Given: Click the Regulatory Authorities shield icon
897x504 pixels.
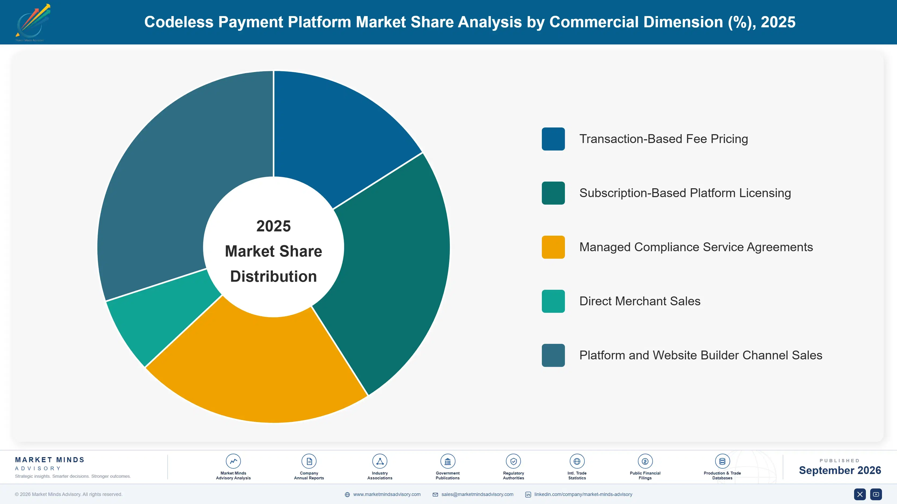Looking at the screenshot, I should tap(513, 461).
